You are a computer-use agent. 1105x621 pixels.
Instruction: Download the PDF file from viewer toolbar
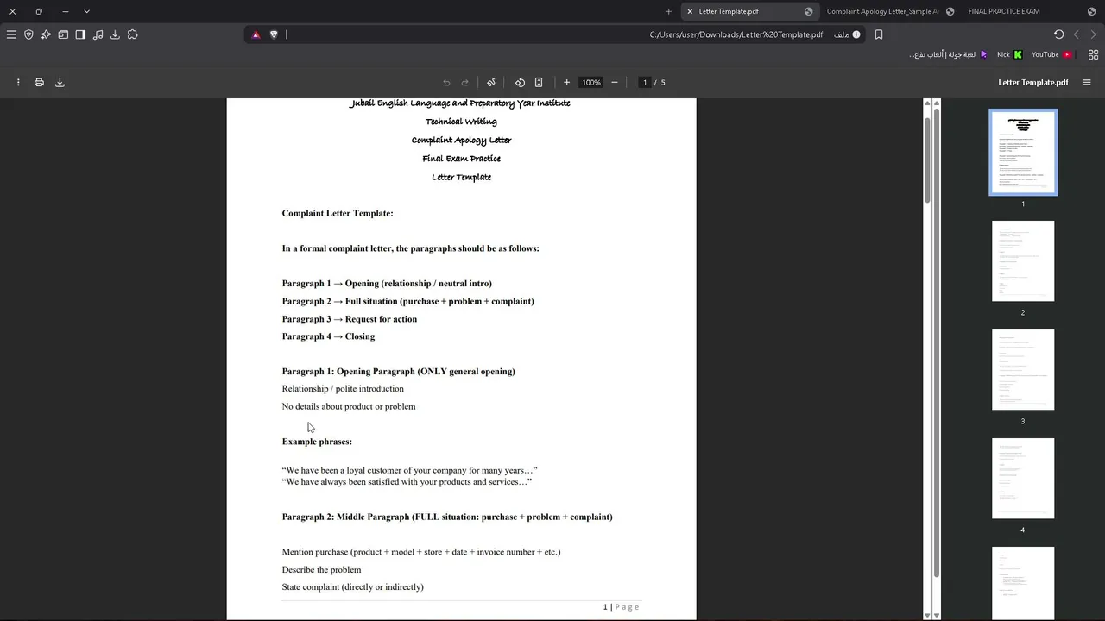click(x=60, y=82)
